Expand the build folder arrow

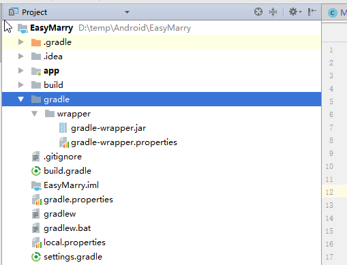(x=21, y=85)
